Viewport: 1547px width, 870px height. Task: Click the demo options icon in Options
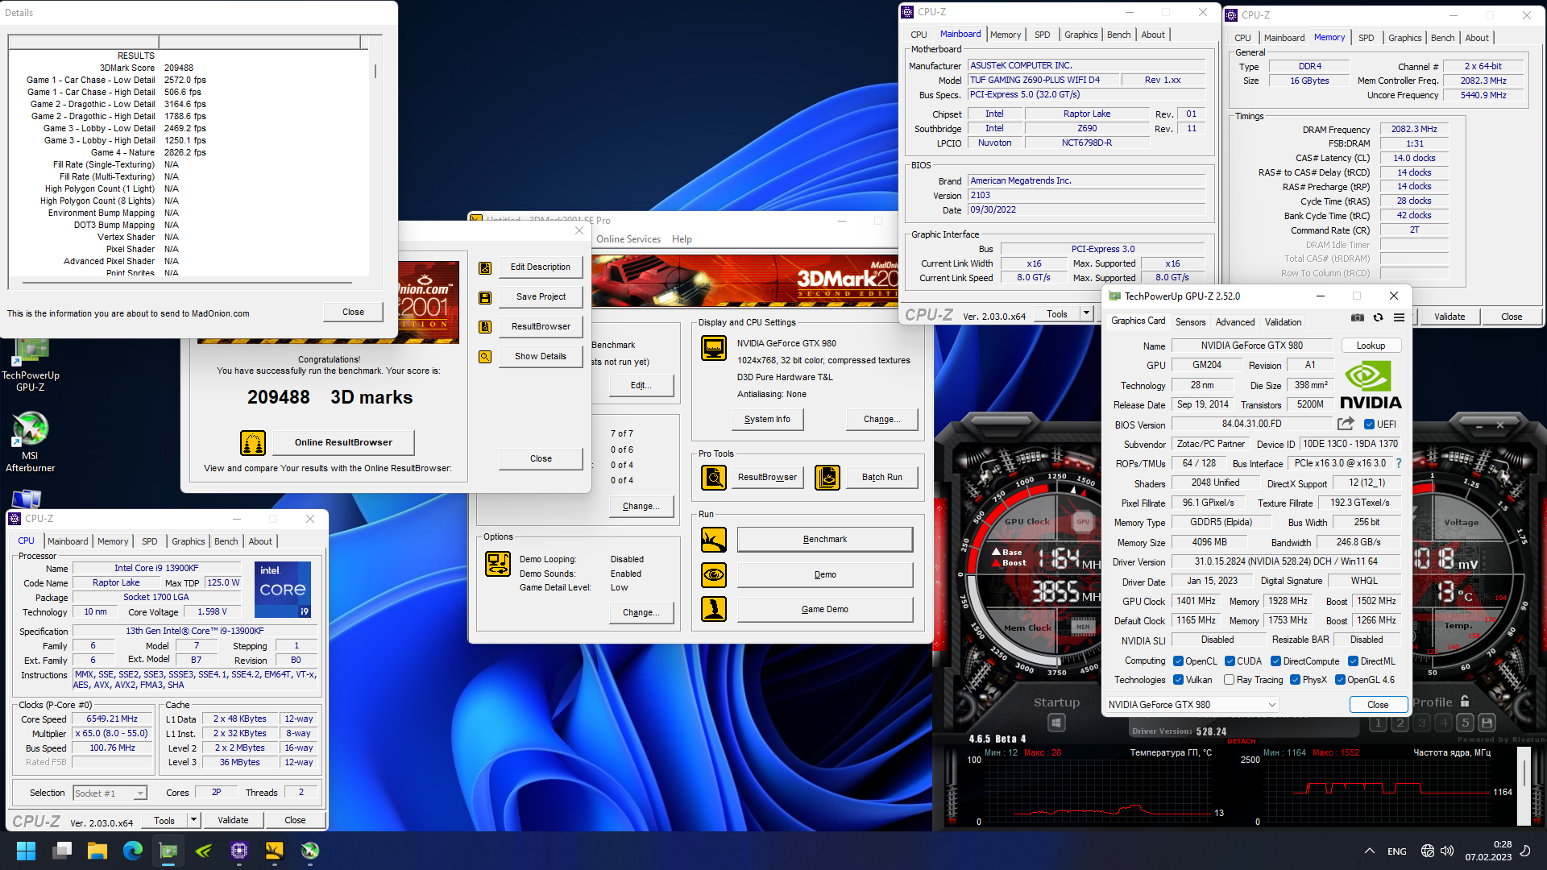(x=498, y=564)
